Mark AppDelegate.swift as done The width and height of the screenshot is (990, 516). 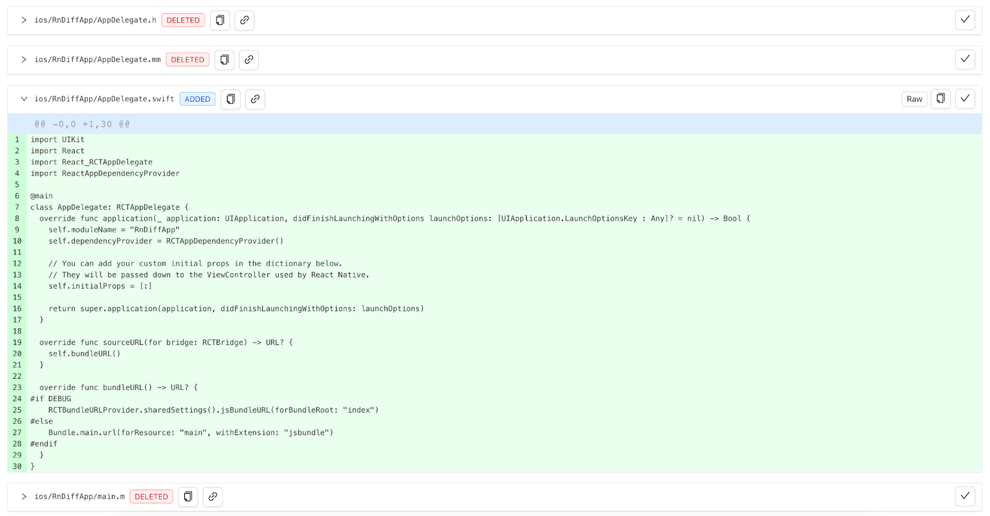point(965,99)
